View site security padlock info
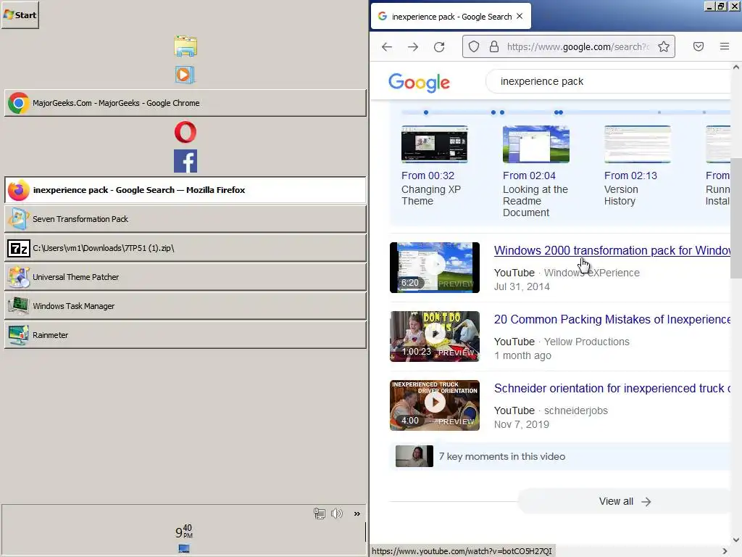742x557 pixels. pyautogui.click(x=494, y=46)
